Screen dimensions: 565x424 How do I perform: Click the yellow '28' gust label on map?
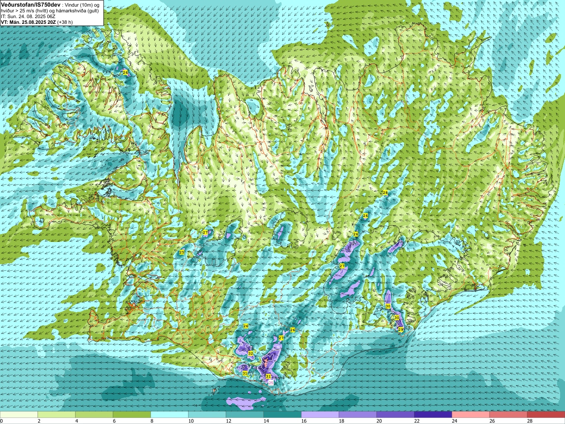click(x=385, y=193)
